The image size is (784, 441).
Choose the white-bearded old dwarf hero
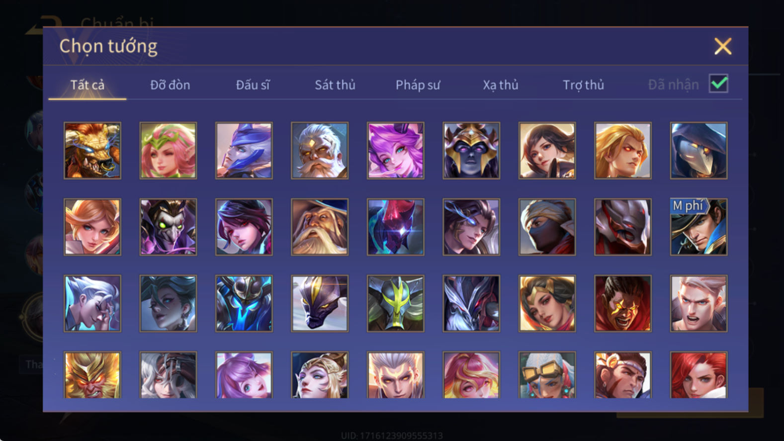click(320, 151)
